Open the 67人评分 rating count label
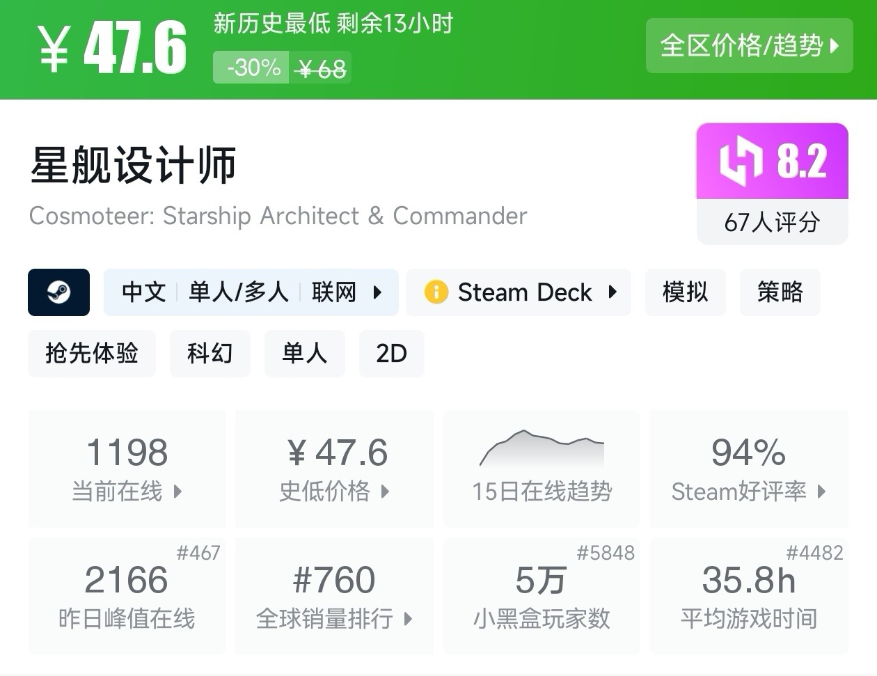Screen dimensions: 877x676 pyautogui.click(x=772, y=223)
